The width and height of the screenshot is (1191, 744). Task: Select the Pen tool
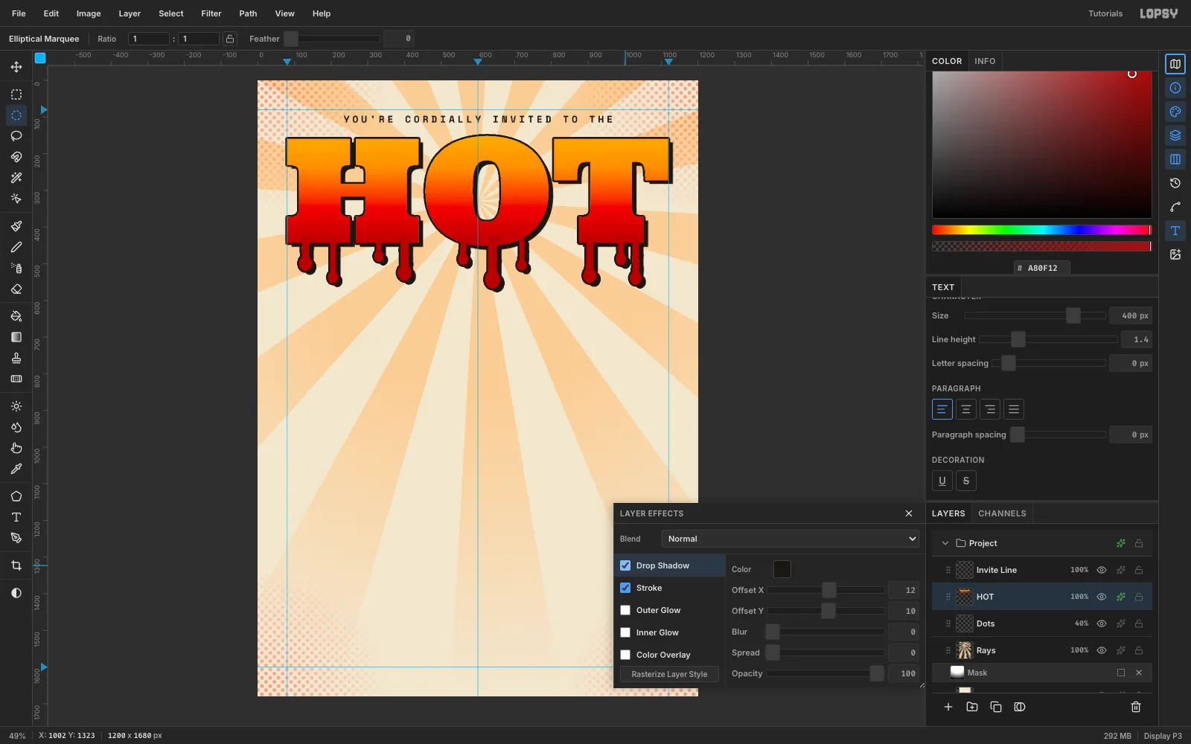coord(16,538)
